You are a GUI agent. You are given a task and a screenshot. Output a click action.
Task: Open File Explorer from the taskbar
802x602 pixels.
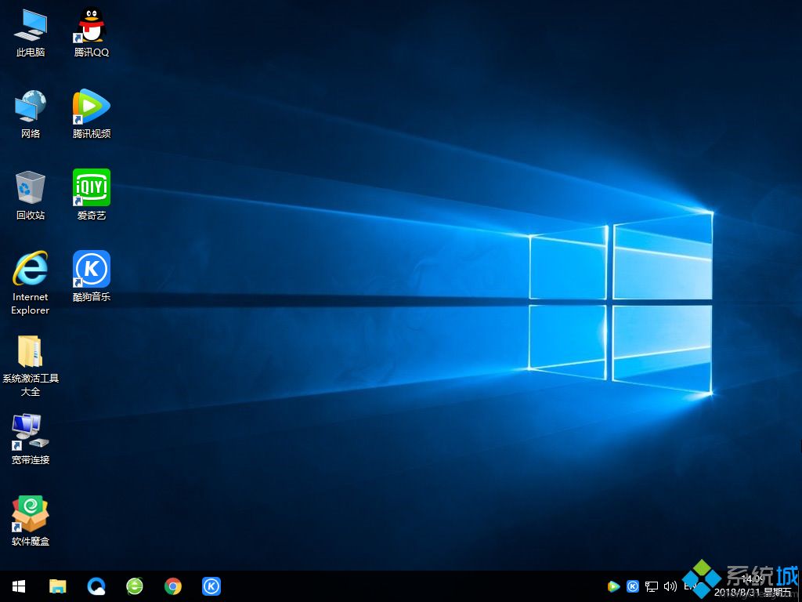pyautogui.click(x=56, y=586)
